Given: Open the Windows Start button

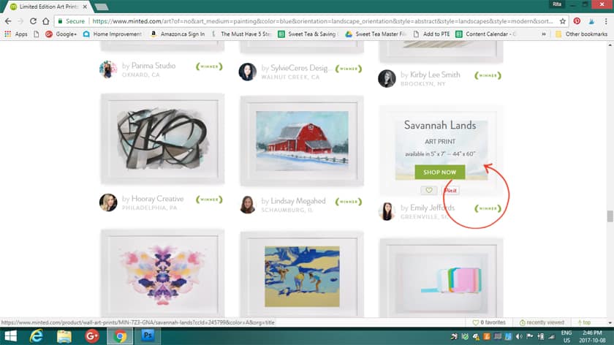Looking at the screenshot, I should 10,336.
